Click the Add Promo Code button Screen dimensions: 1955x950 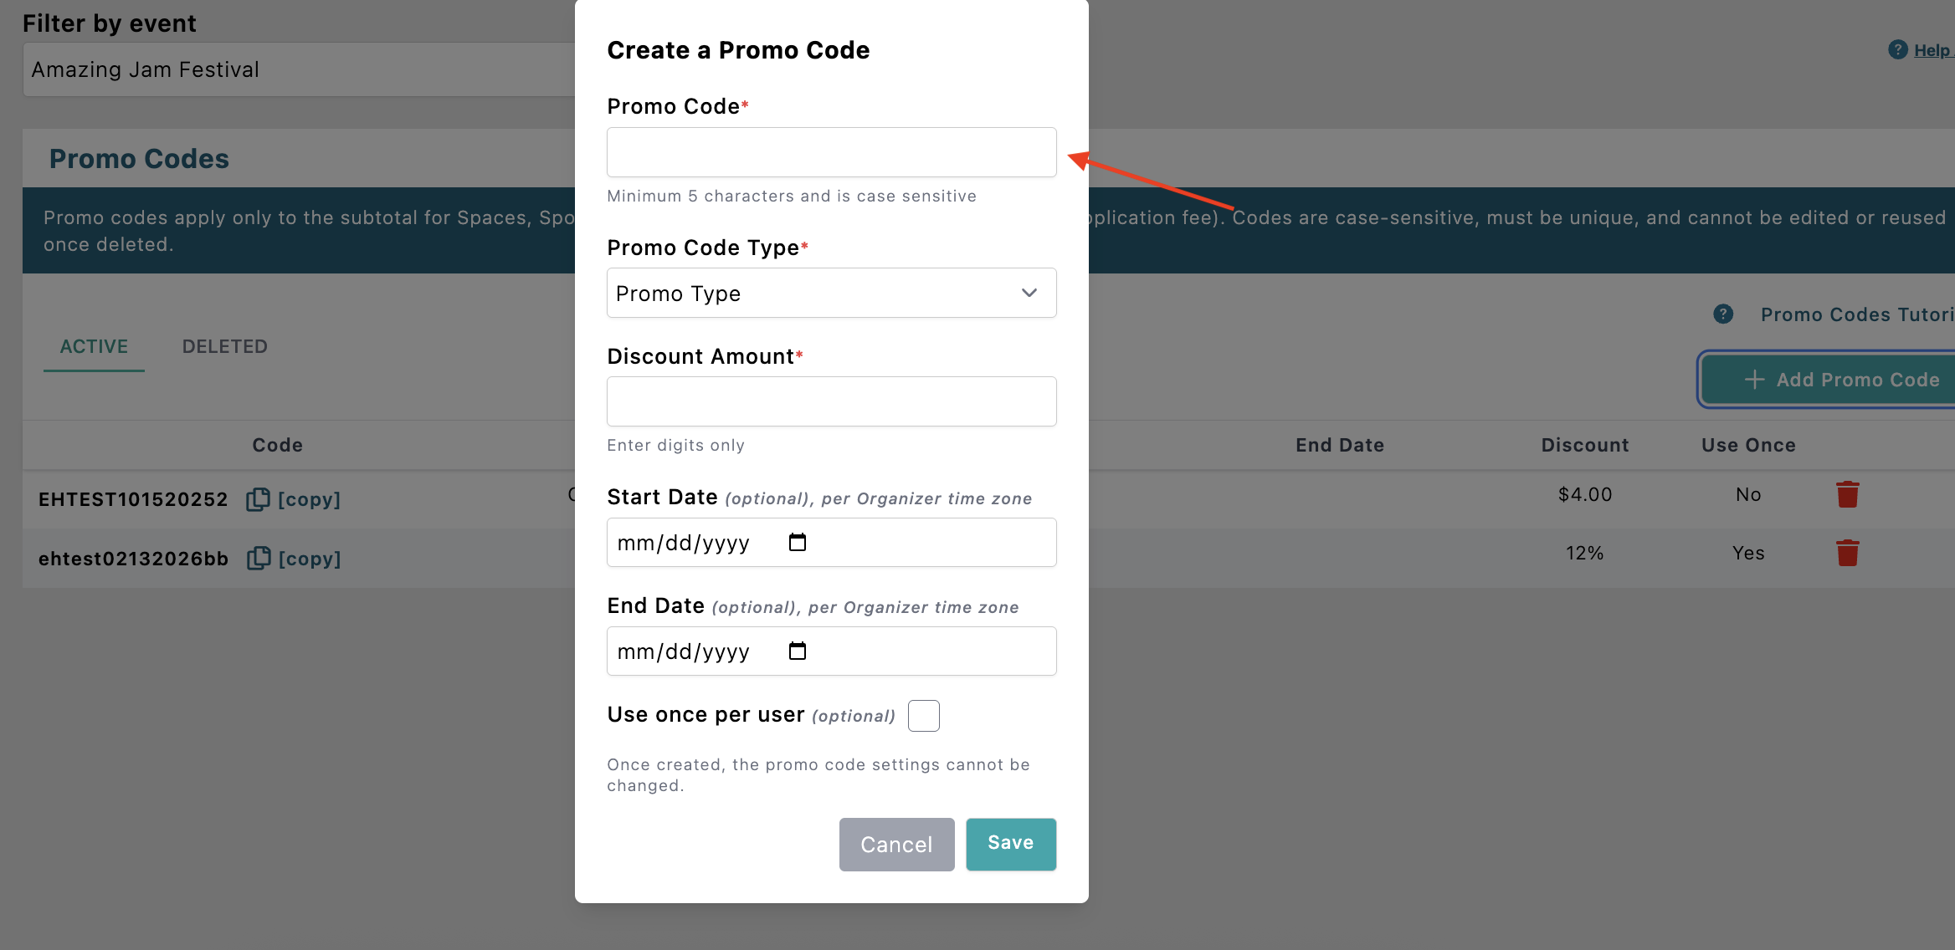click(1840, 380)
